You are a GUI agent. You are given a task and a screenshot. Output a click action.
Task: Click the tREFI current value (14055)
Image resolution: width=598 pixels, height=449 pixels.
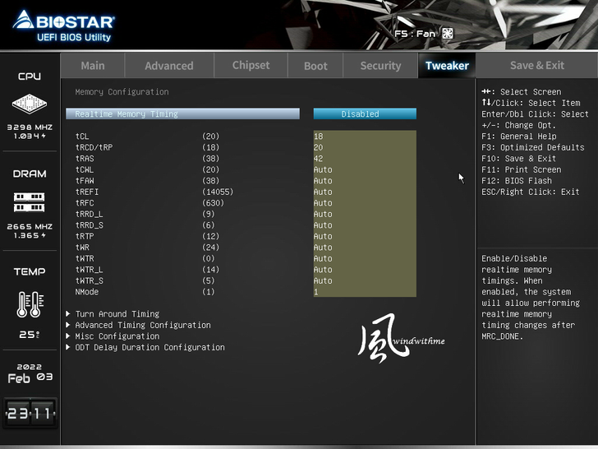(x=218, y=192)
